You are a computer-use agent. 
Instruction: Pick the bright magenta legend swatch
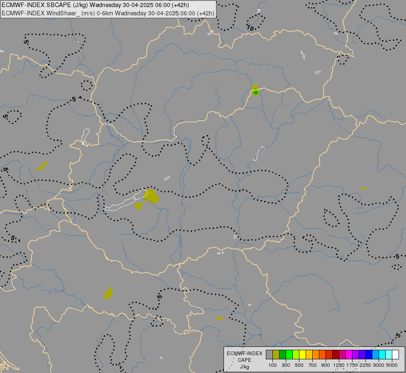[x=349, y=354]
